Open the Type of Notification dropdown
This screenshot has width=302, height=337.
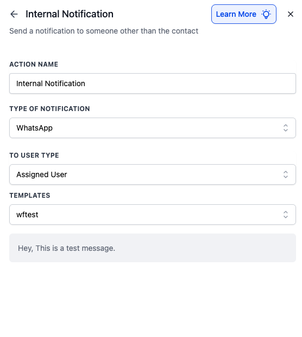pyautogui.click(x=153, y=128)
